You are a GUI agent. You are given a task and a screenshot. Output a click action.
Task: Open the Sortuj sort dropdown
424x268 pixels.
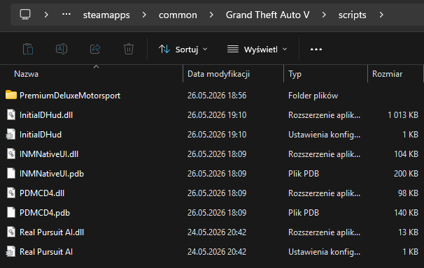click(x=183, y=50)
